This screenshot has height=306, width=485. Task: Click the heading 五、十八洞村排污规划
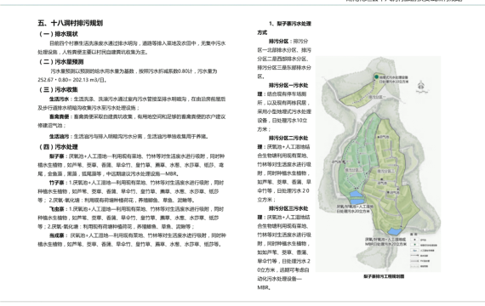pyautogui.click(x=71, y=23)
